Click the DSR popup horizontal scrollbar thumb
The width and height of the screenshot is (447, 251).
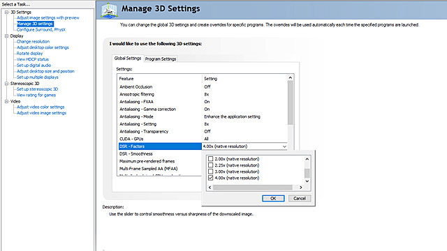point(253,188)
